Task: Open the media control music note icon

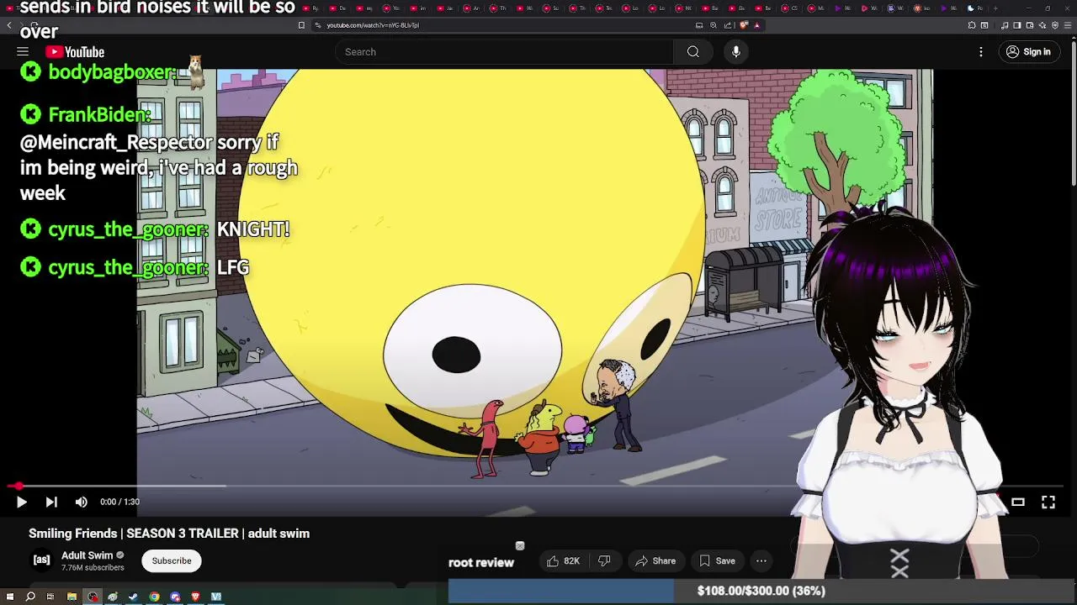Action: click(x=1005, y=25)
